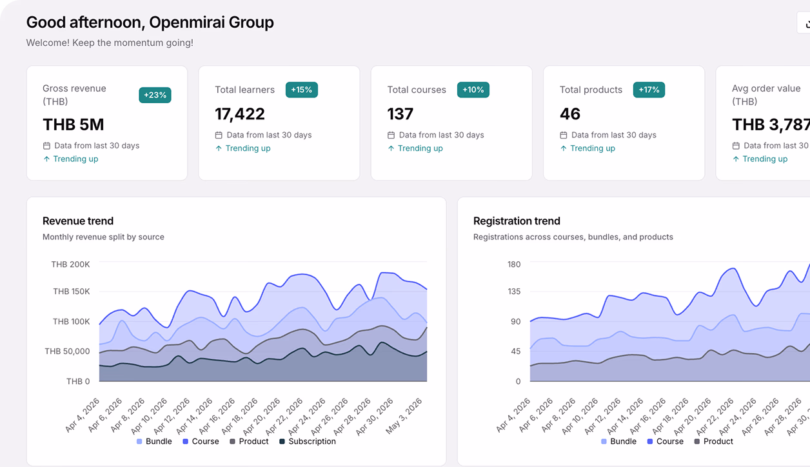
Task: Toggle Bundle series in Registration trend legend
Action: 618,441
